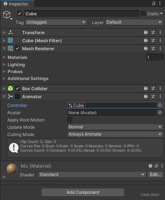Screen dimensions: 165x200
Task: Open Transform component help reference
Action: pos(146,32)
